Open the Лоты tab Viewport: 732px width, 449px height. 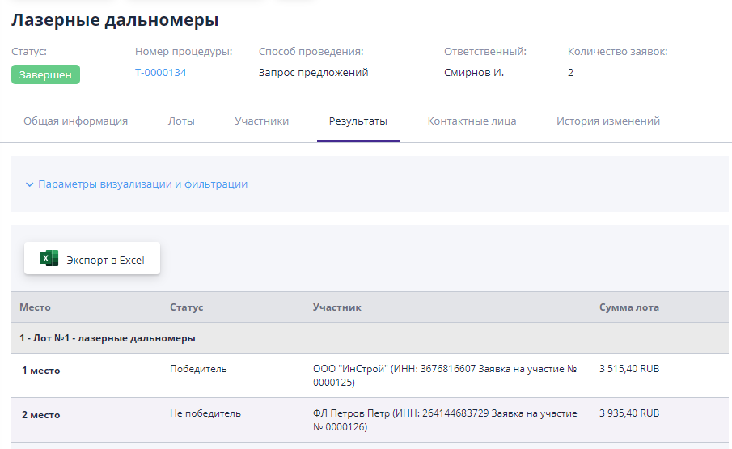(181, 121)
